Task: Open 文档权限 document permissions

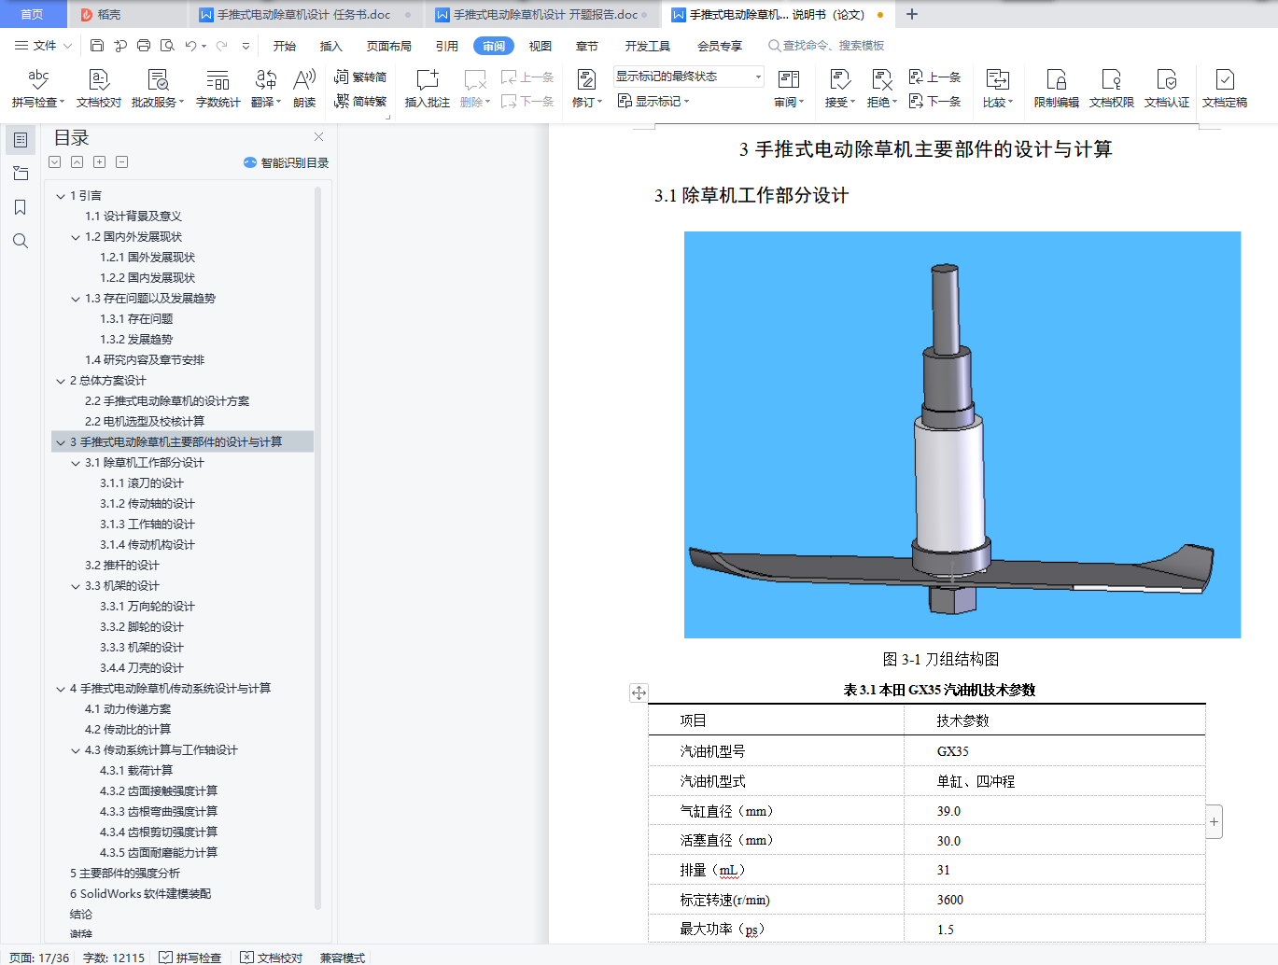Action: coord(1112,89)
